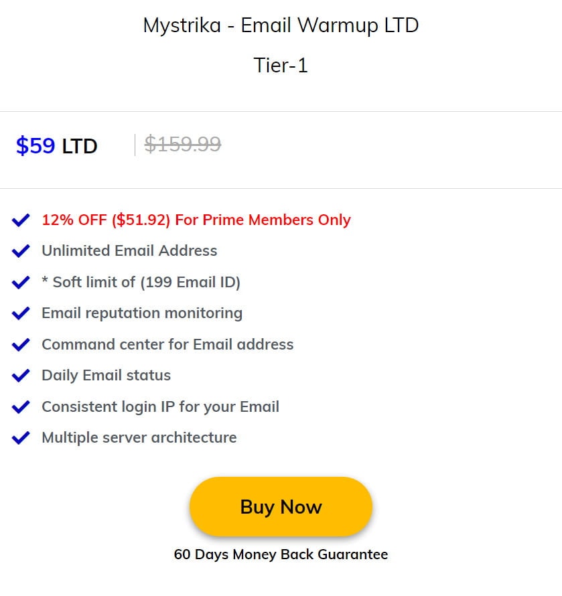This screenshot has width=562, height=596.
Task: Click the $59 LTD price
Action: [57, 145]
